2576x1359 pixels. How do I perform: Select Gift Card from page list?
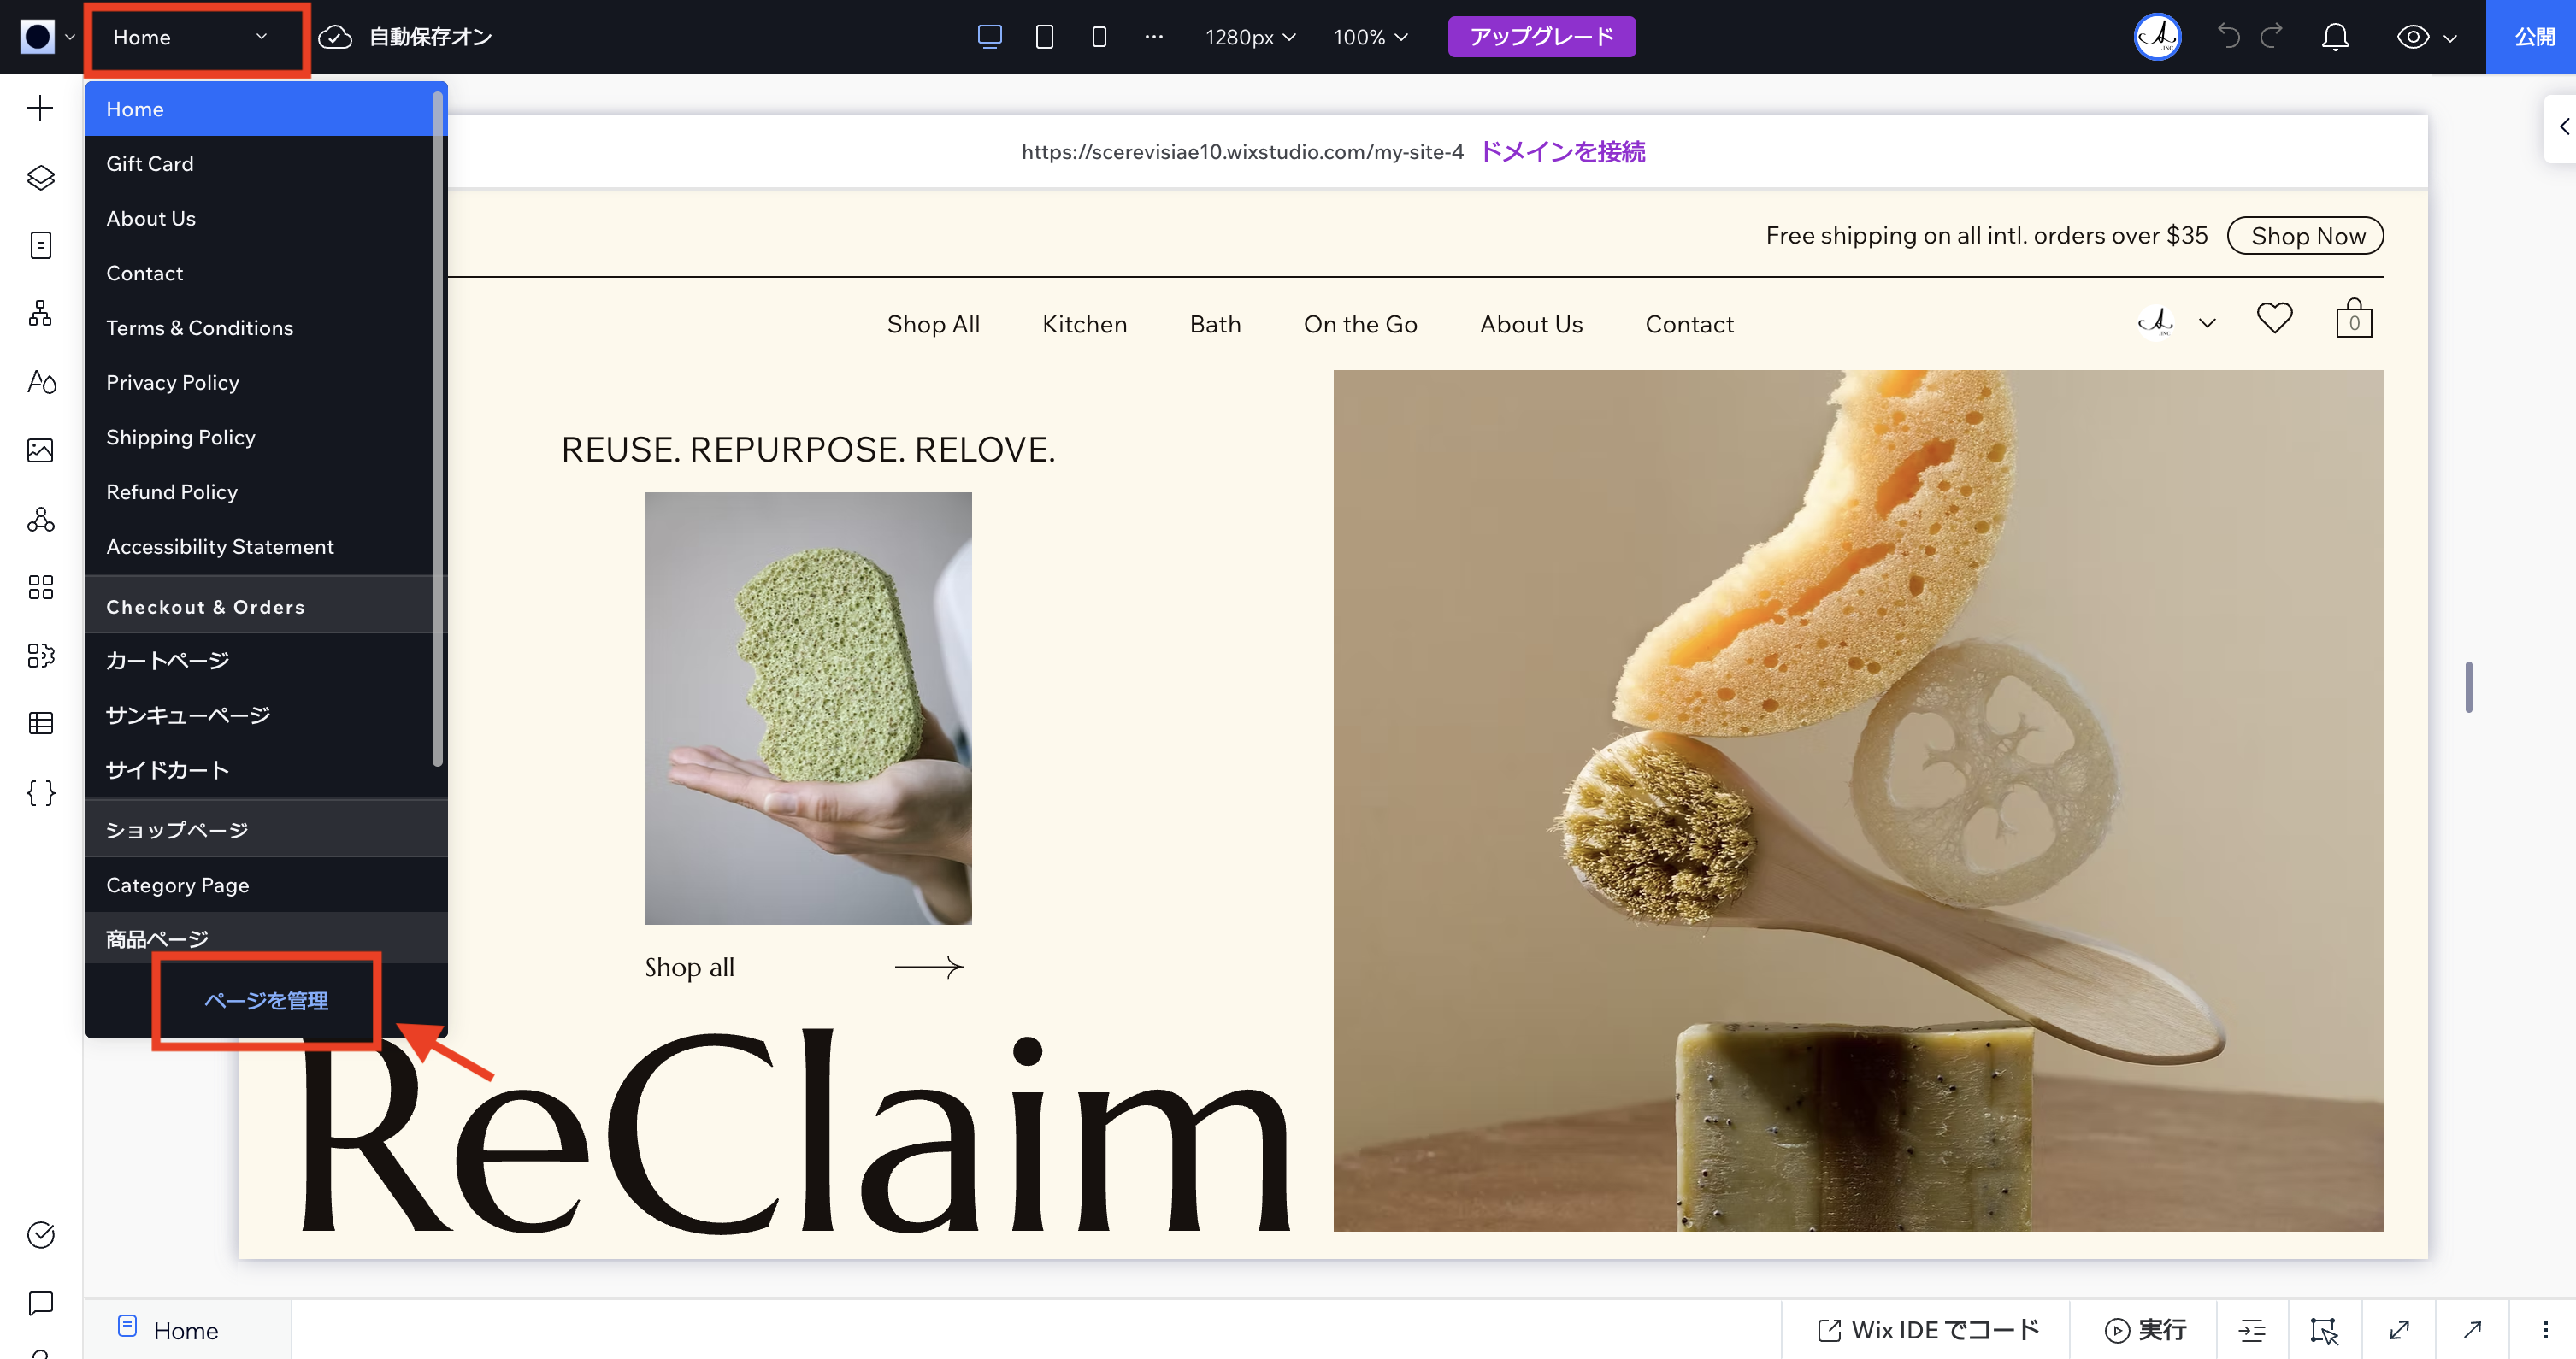click(150, 163)
